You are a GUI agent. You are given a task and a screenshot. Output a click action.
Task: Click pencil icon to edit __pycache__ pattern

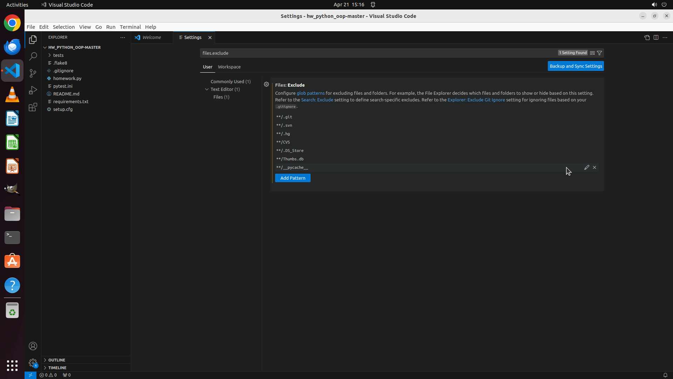click(x=587, y=167)
